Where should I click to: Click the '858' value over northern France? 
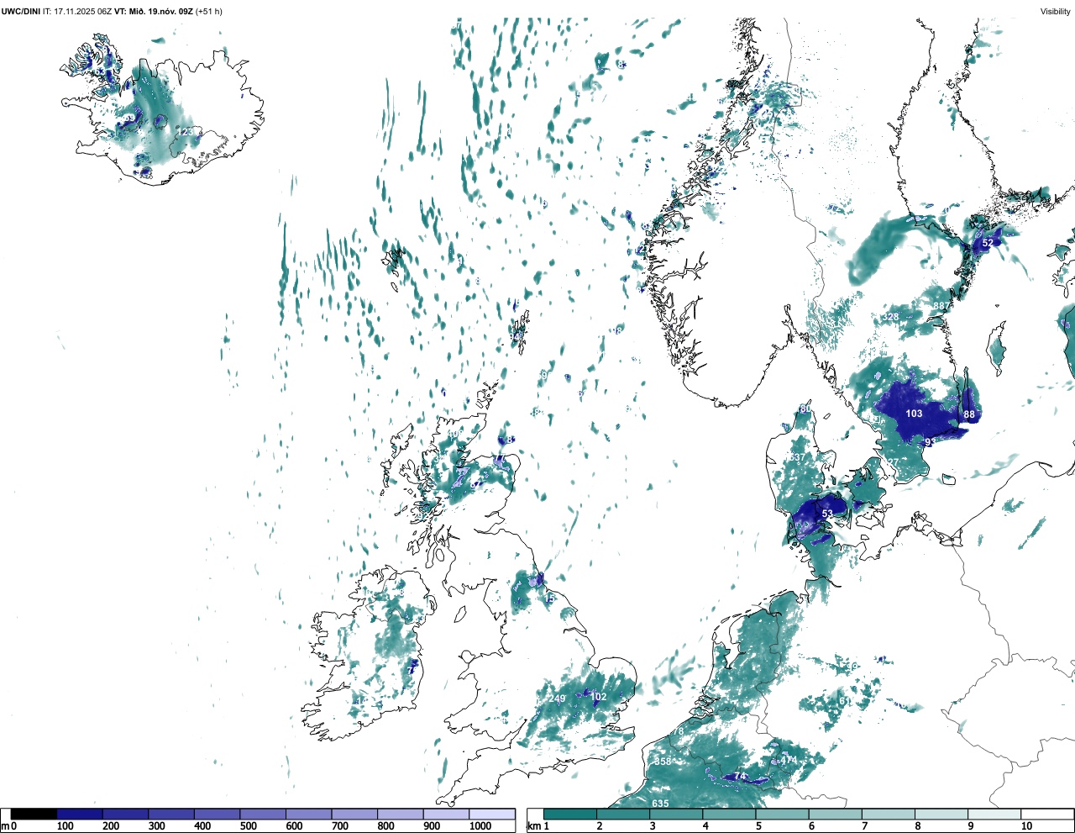coord(663,762)
